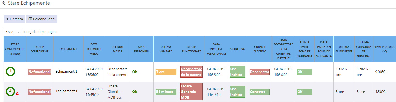Viewport: 396px width, 102px height.
Task: Click the inregistrari pe pagina label
Action: [x=40, y=32]
